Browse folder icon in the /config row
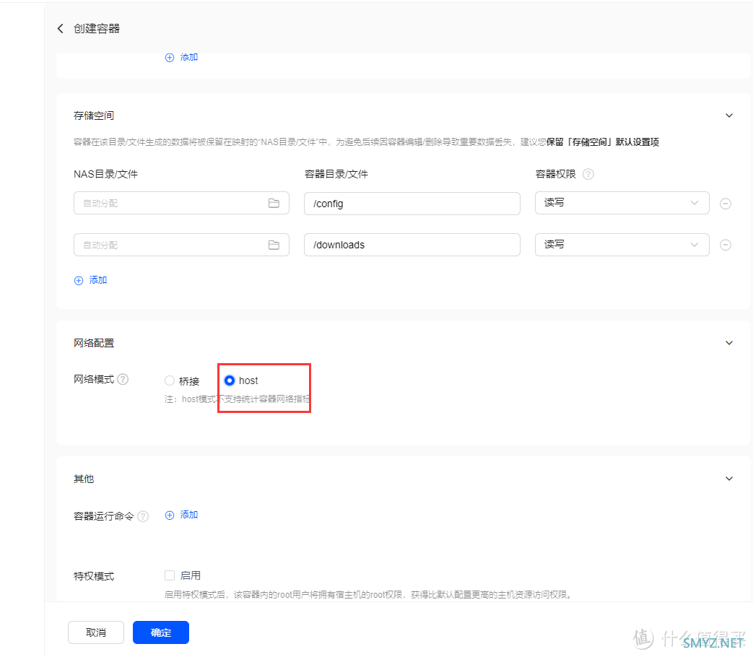Screen dimensions: 753x657 click(x=274, y=203)
